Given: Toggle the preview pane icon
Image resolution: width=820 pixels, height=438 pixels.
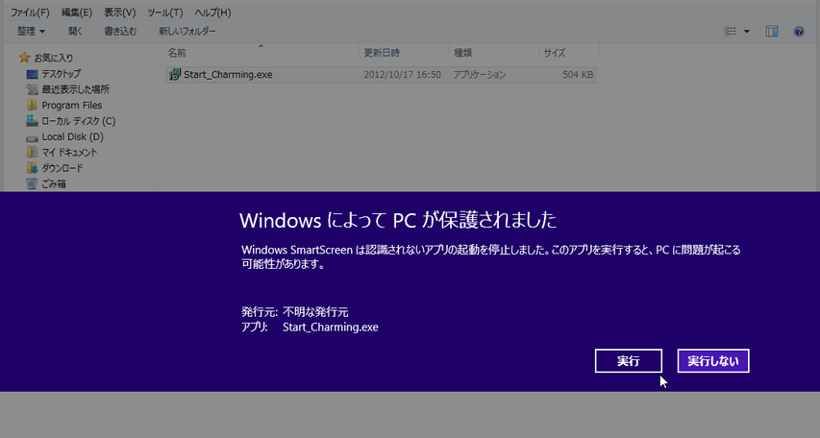Looking at the screenshot, I should (x=772, y=32).
